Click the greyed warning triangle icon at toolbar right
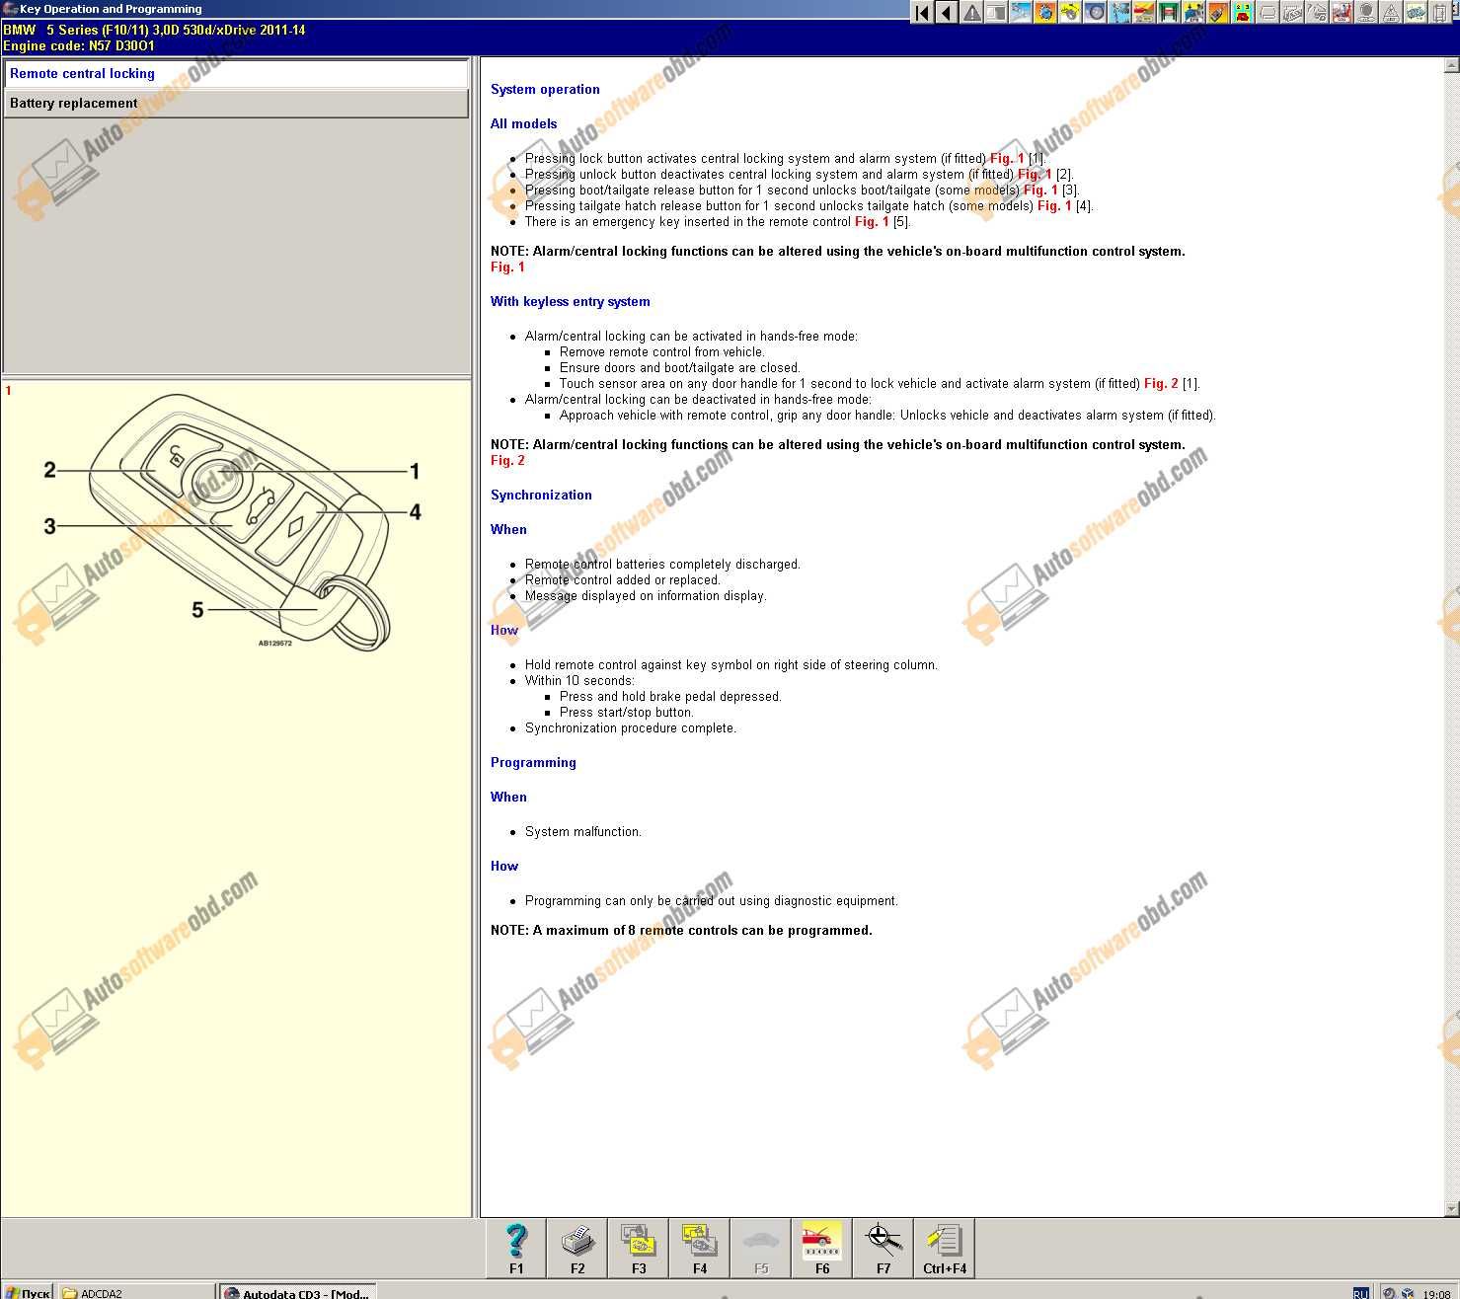Screen dimensions: 1460x1299 [1390, 12]
